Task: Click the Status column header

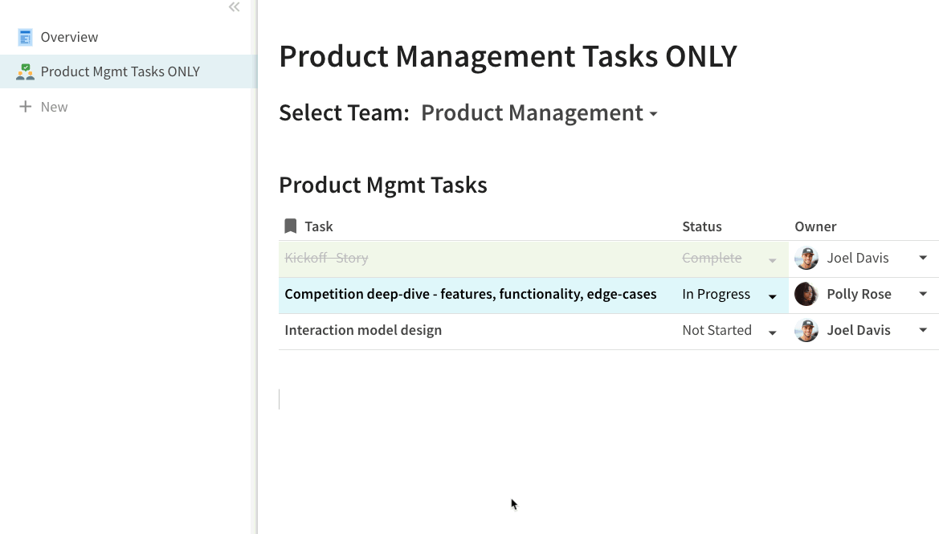Action: pyautogui.click(x=702, y=226)
